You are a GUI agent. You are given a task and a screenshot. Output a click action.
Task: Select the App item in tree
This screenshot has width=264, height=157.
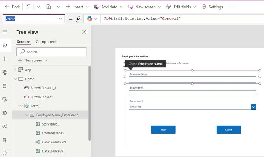coord(28,70)
